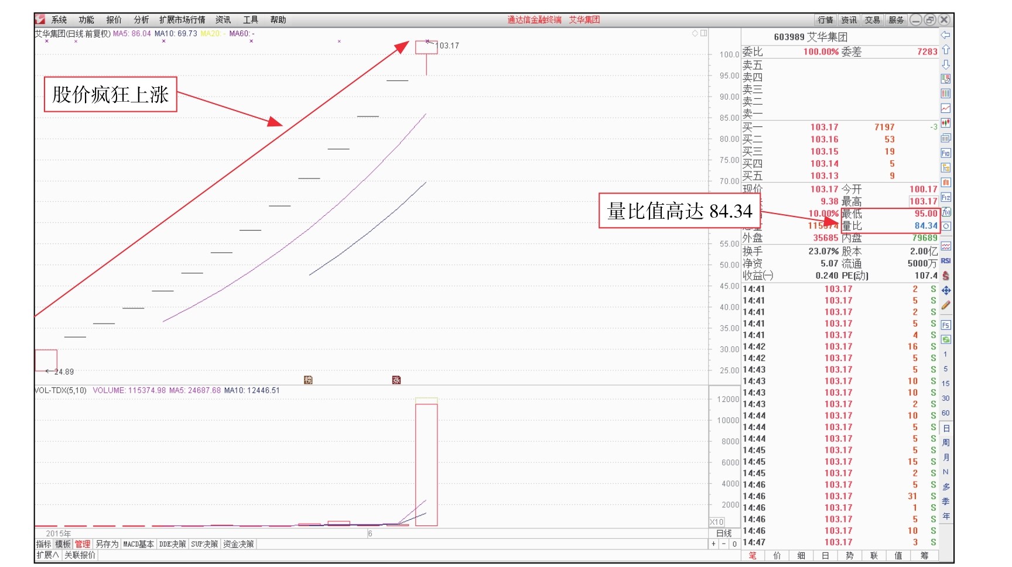The image size is (1012, 567).
Task: Click the back arrow icon at sidebar top
Action: click(x=945, y=36)
